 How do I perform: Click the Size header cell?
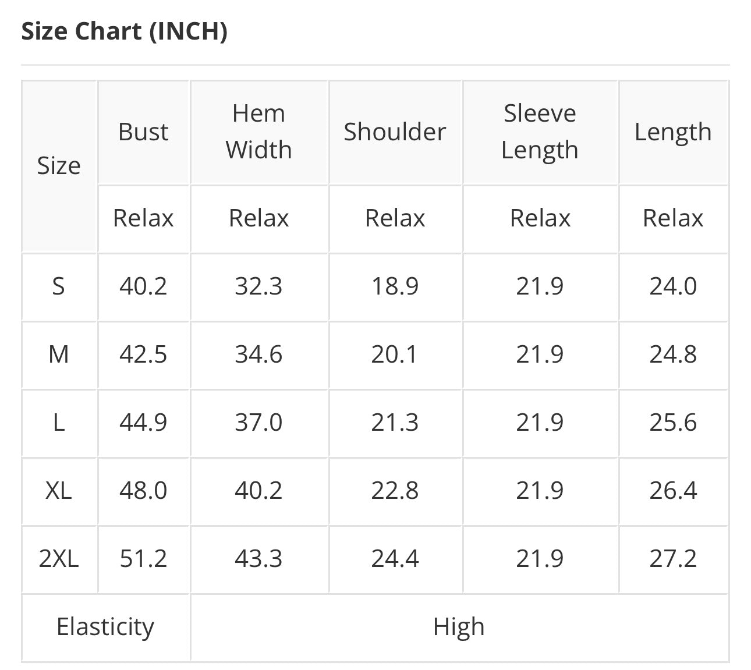59,166
